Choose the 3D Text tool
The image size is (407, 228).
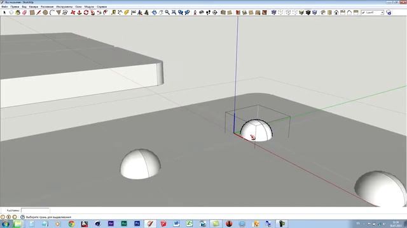point(146,13)
